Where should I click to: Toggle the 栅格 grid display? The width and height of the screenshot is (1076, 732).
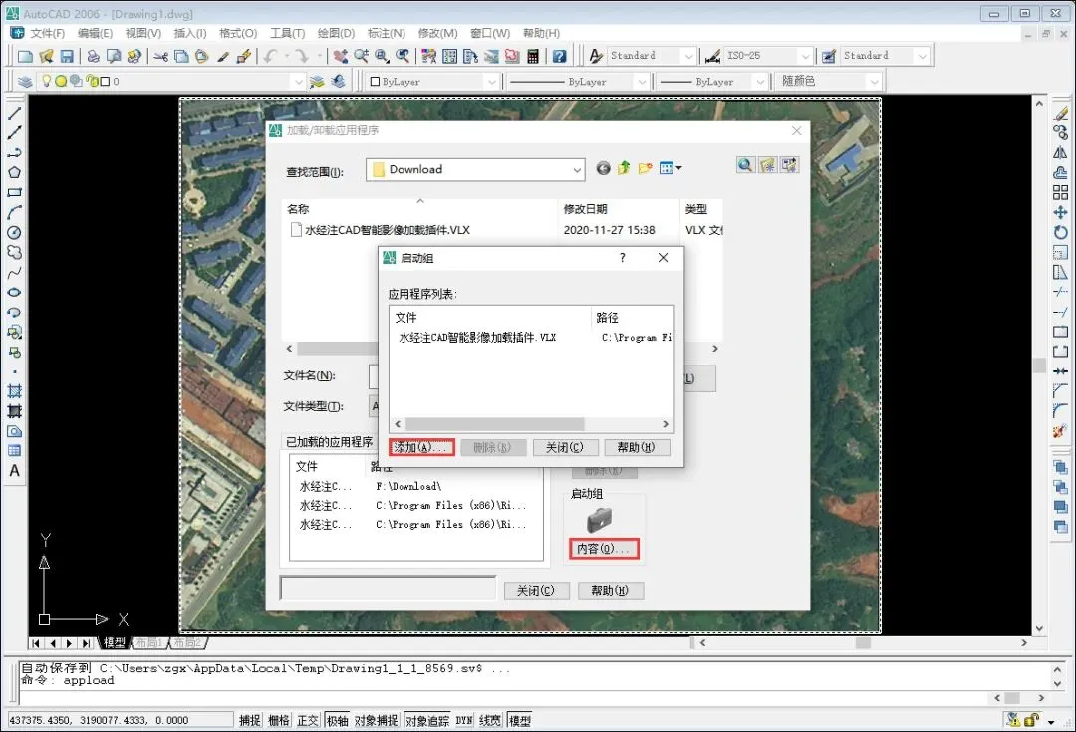coord(279,720)
